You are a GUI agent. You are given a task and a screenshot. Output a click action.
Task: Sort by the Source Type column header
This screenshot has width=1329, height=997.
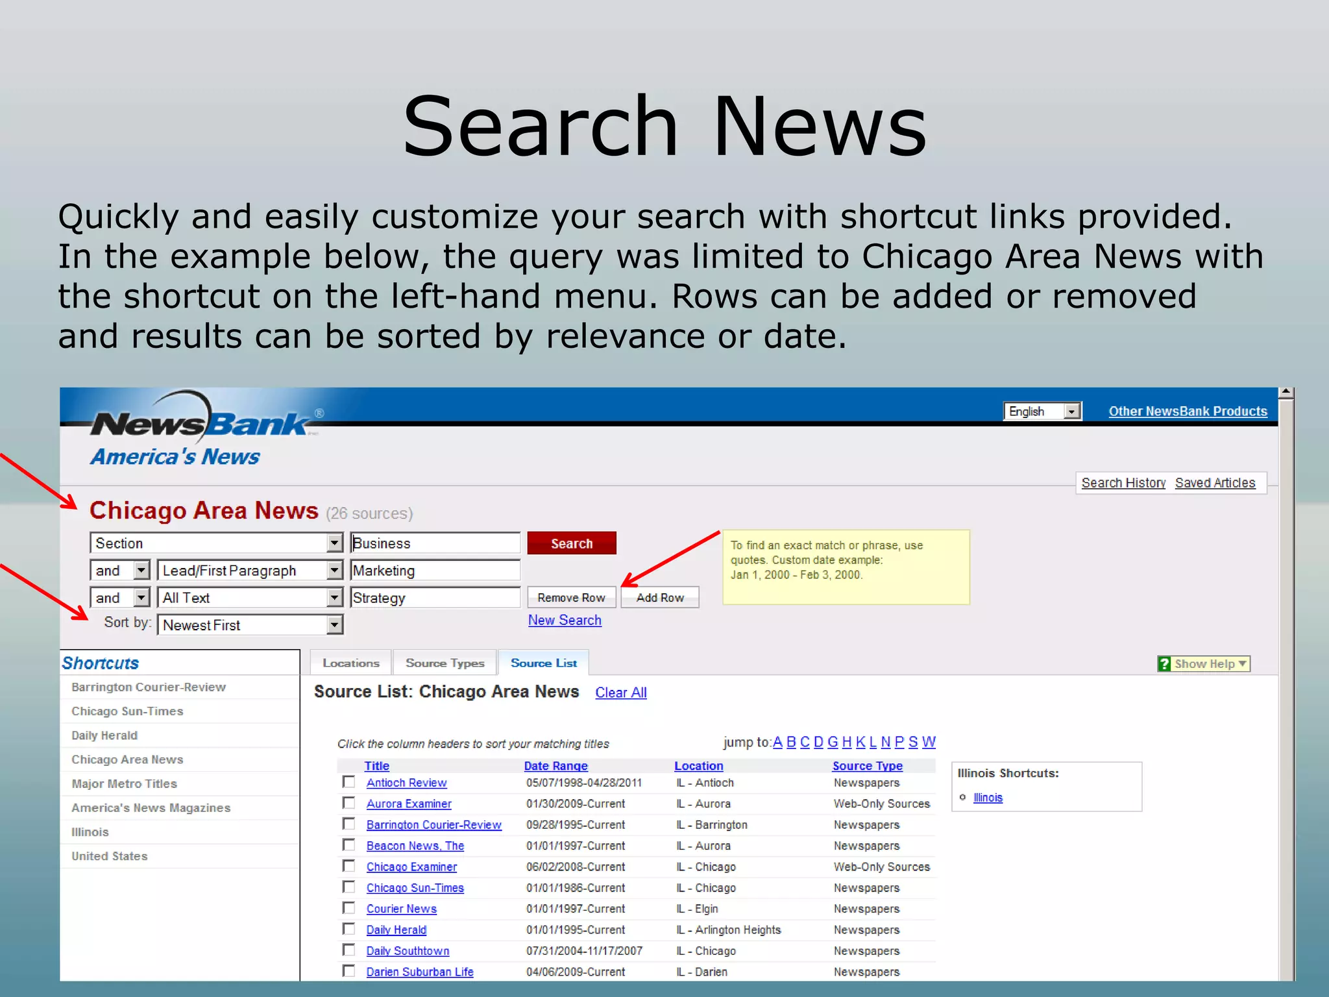[867, 765]
